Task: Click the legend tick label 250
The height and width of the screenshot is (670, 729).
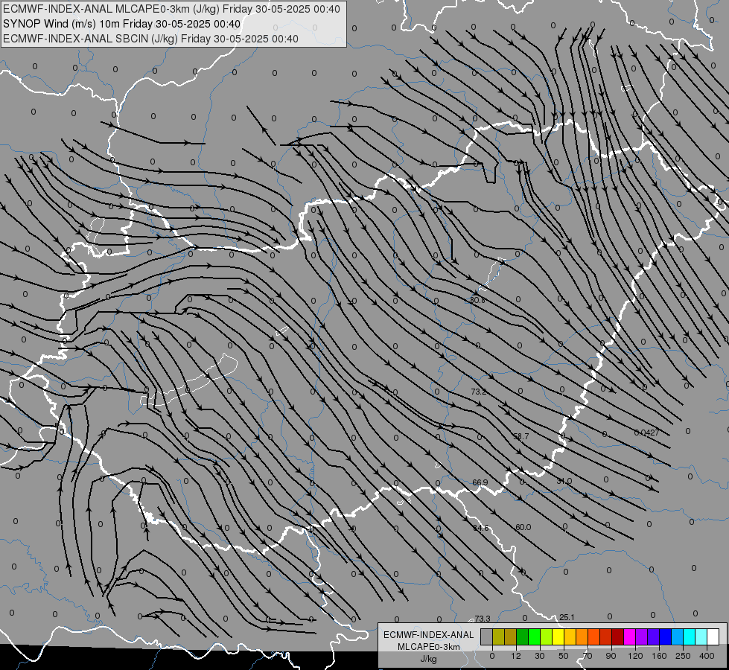Action: click(683, 656)
